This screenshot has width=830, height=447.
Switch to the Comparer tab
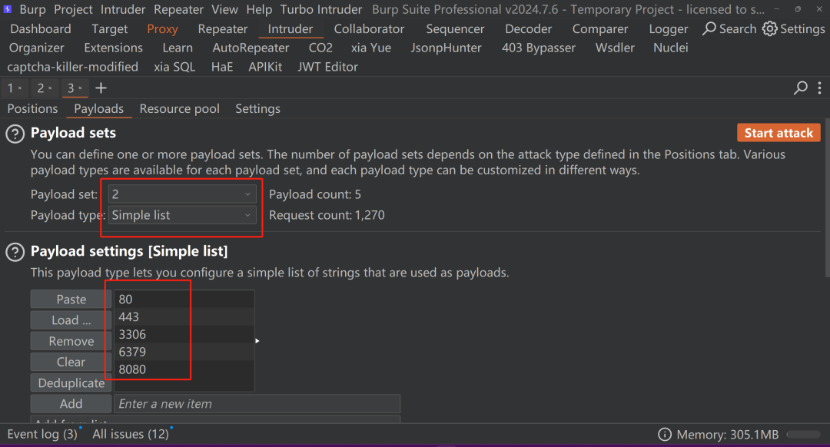(600, 29)
